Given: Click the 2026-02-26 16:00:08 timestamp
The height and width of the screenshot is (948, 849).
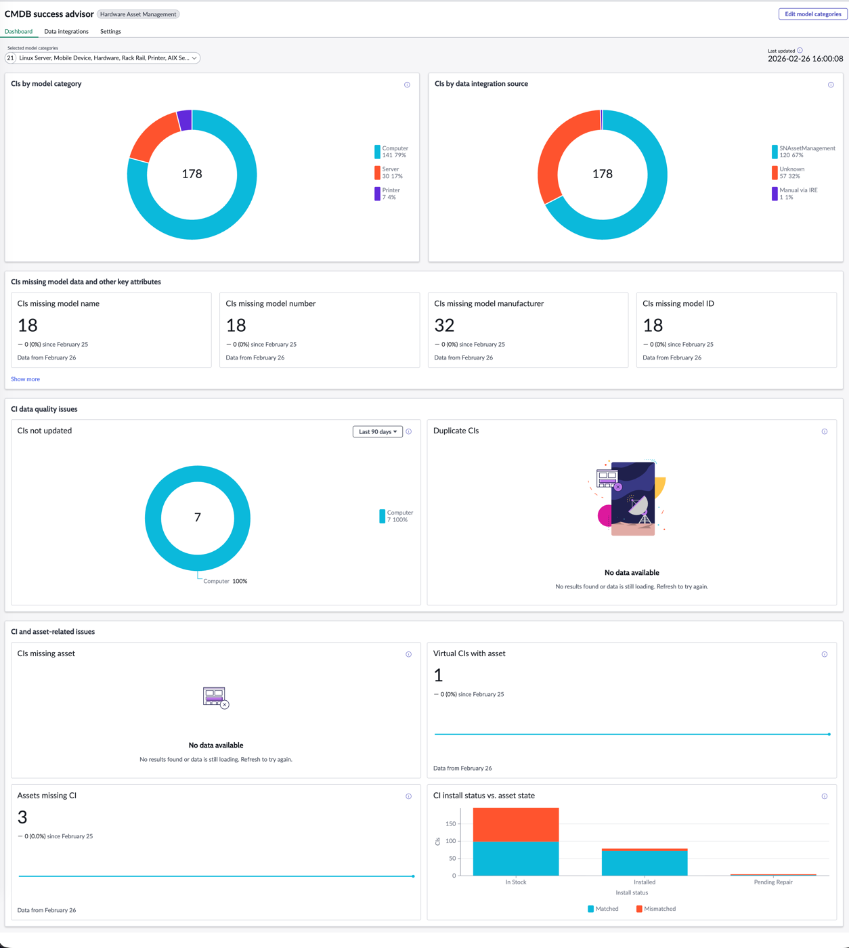Looking at the screenshot, I should tap(806, 59).
